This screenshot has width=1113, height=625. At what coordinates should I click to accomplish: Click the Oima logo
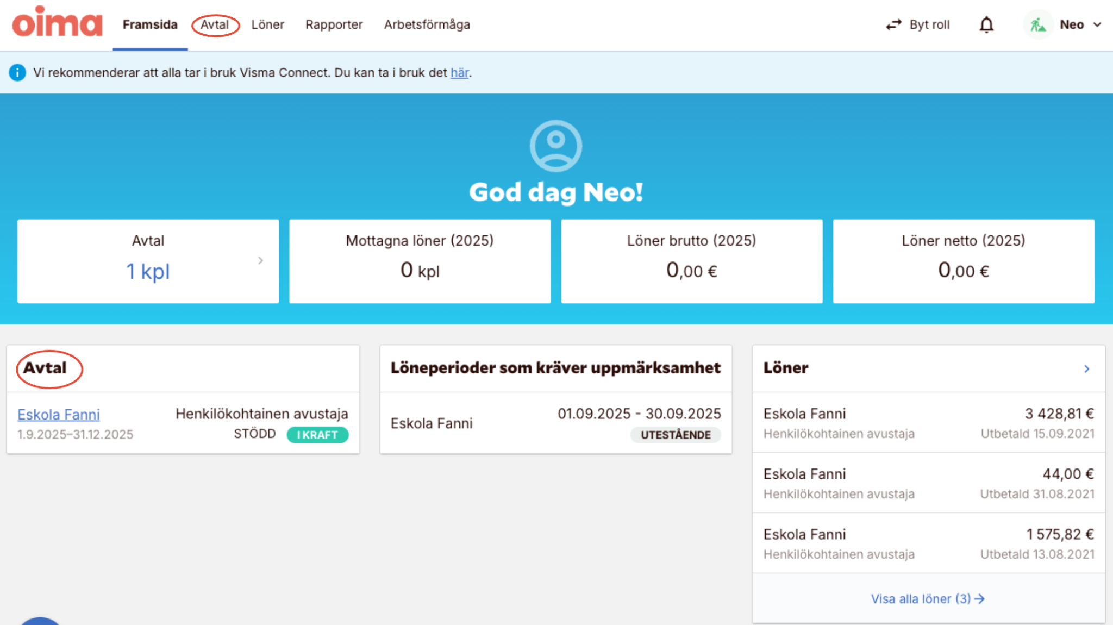(x=57, y=23)
